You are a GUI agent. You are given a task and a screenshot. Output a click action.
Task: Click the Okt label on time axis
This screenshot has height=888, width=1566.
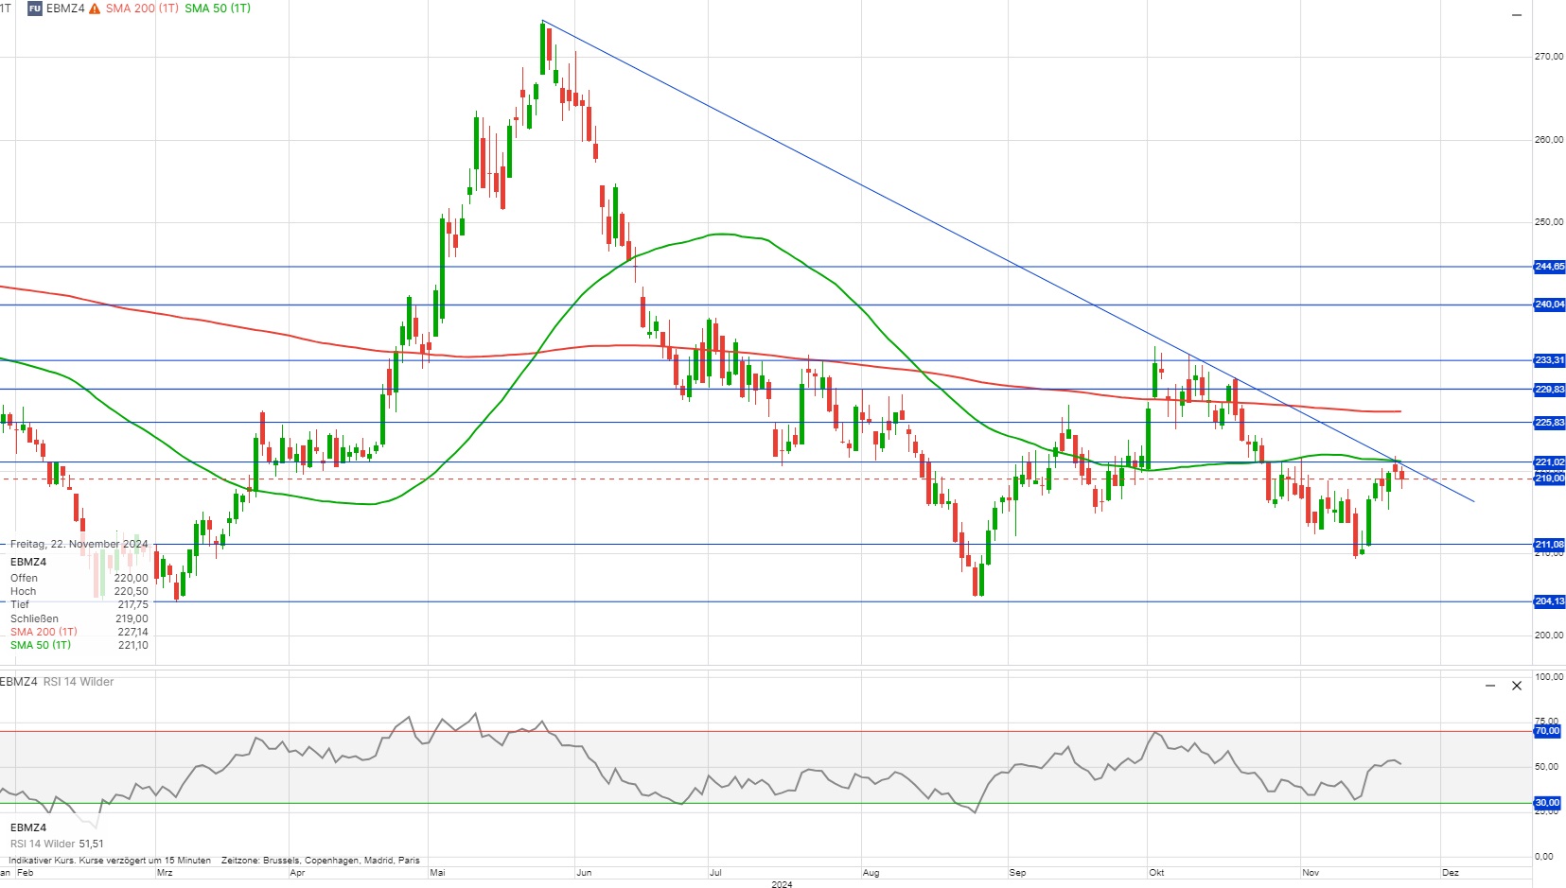click(1156, 873)
